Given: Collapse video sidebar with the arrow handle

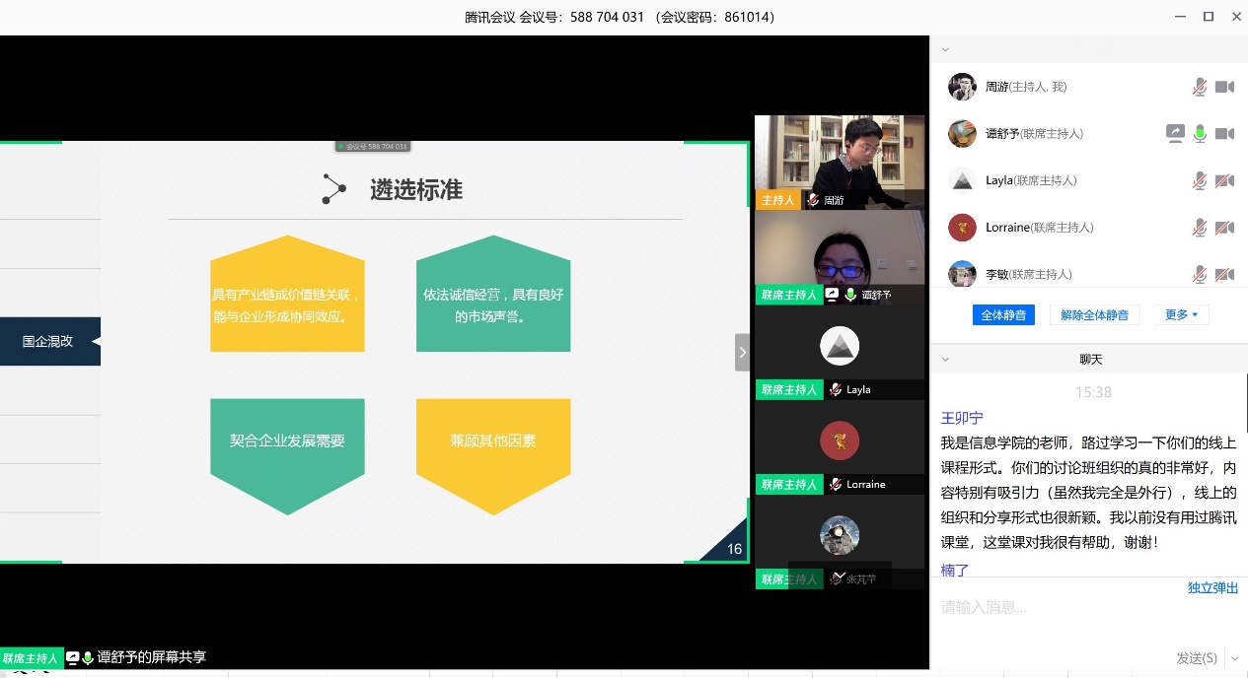Looking at the screenshot, I should [742, 352].
